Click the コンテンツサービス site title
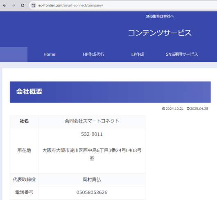The width and height of the screenshot is (217, 200). (x=160, y=33)
